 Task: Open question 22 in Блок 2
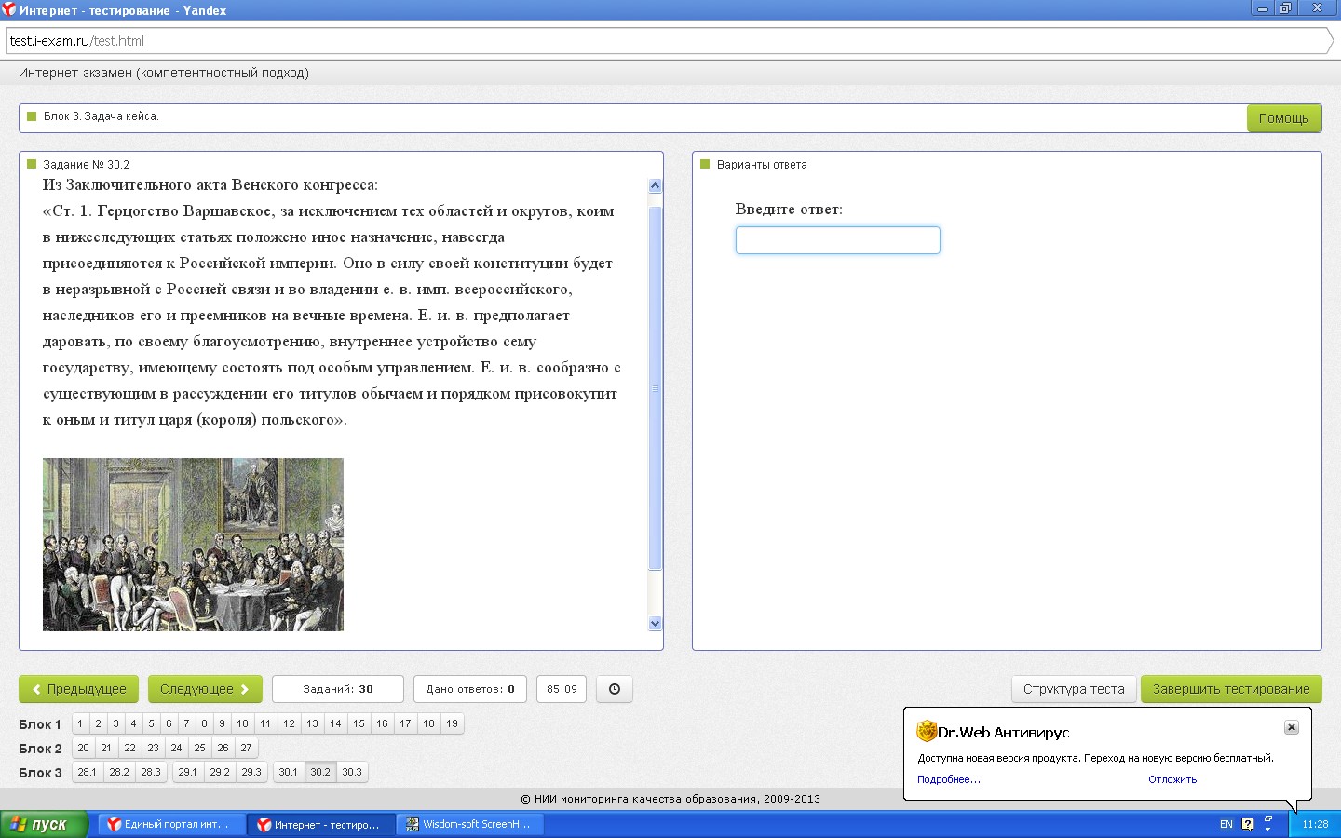point(129,748)
